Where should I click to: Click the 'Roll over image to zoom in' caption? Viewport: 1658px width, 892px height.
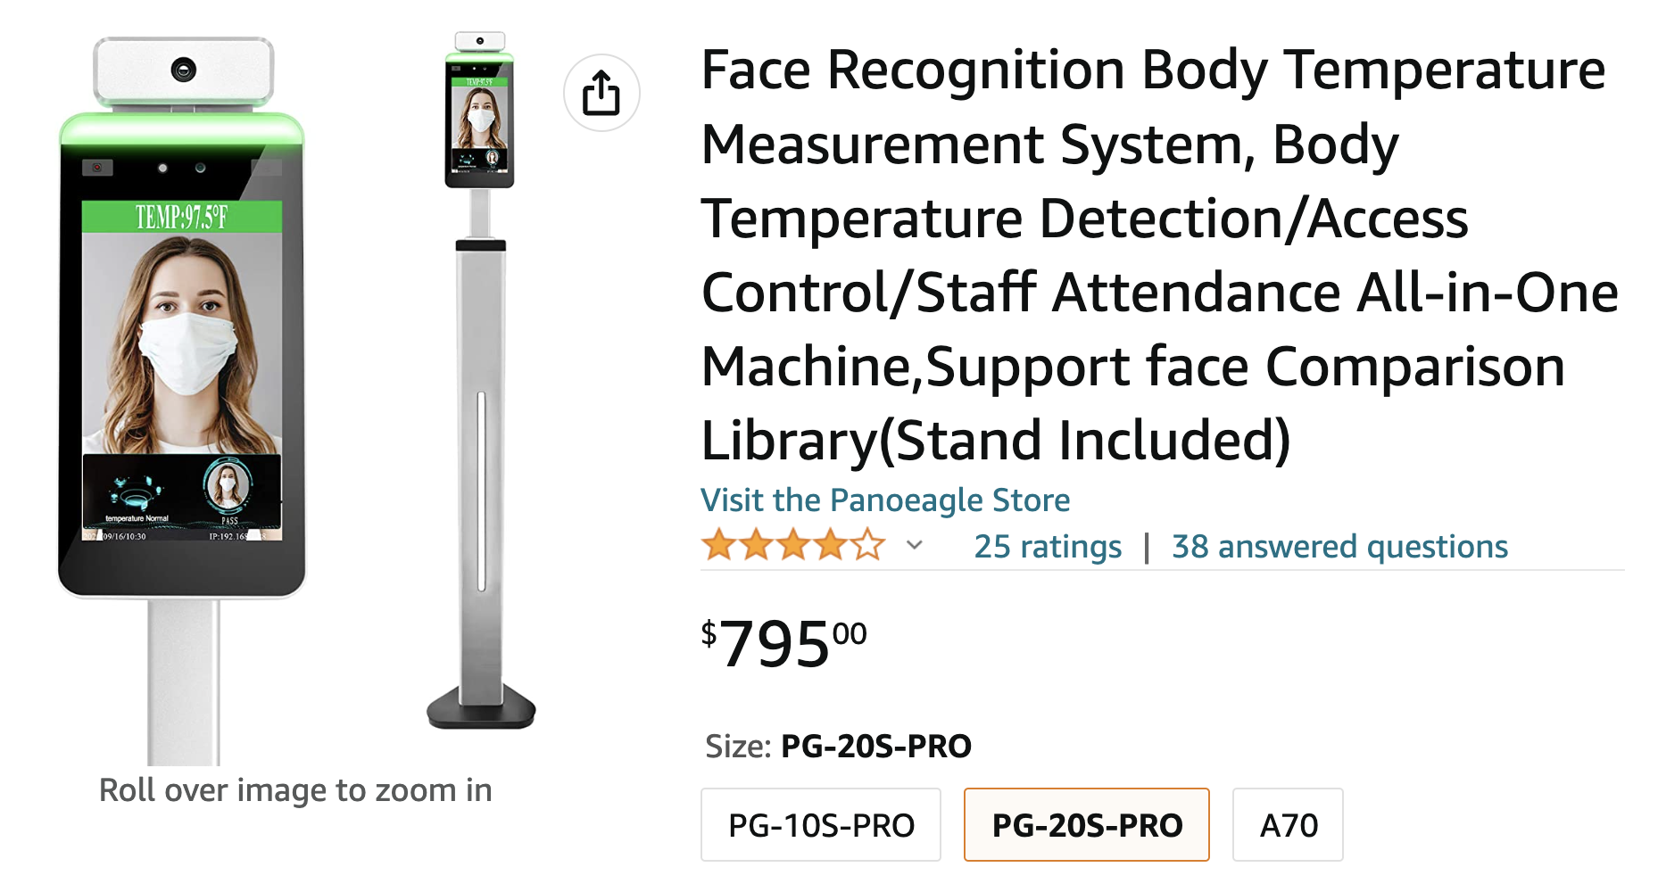pos(295,790)
